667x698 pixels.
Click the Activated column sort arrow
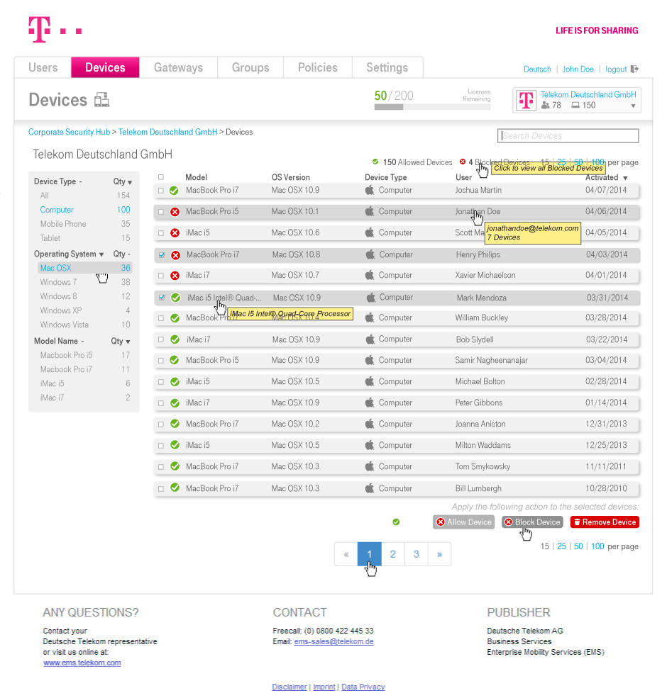point(625,178)
